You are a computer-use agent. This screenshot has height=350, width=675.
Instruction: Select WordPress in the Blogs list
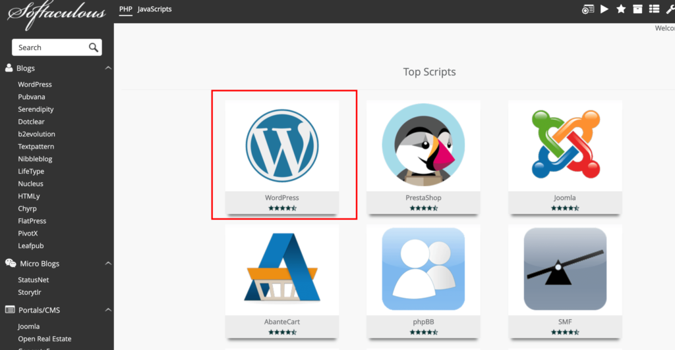point(35,84)
